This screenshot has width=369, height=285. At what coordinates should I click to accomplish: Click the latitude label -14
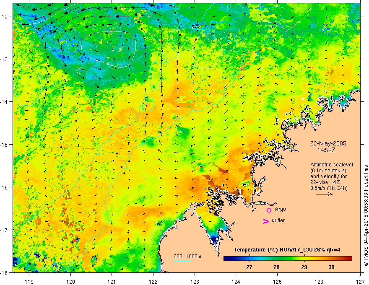coord(5,102)
